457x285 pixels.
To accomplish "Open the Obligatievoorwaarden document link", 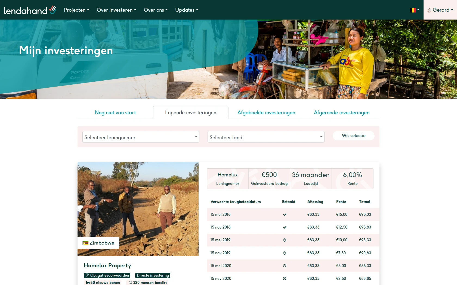I will pos(107,275).
